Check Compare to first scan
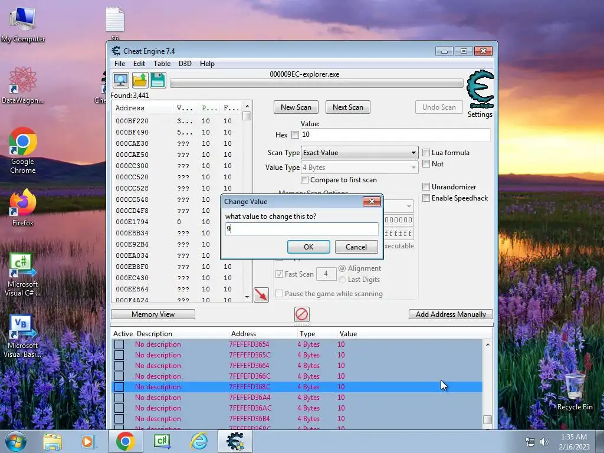Image resolution: width=604 pixels, height=453 pixels. click(305, 179)
